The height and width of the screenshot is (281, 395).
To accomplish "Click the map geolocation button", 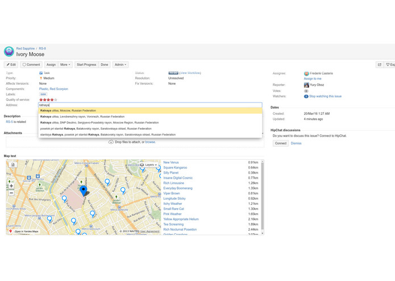I will tap(13, 164).
